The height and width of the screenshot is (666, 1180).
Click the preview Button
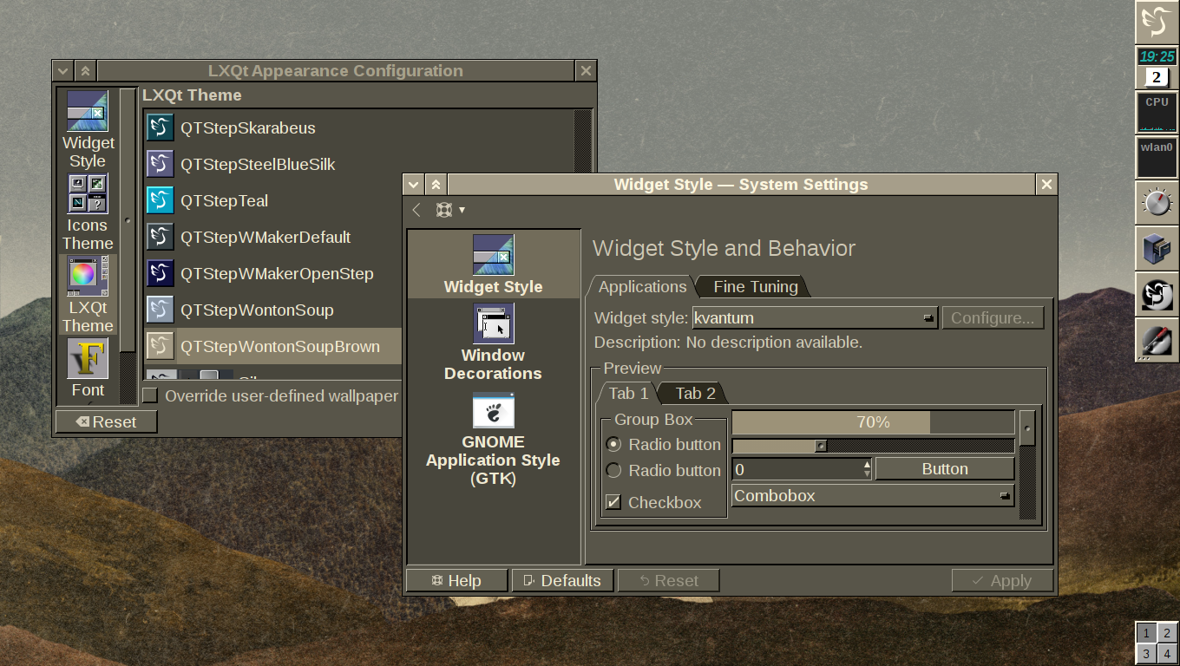point(945,469)
